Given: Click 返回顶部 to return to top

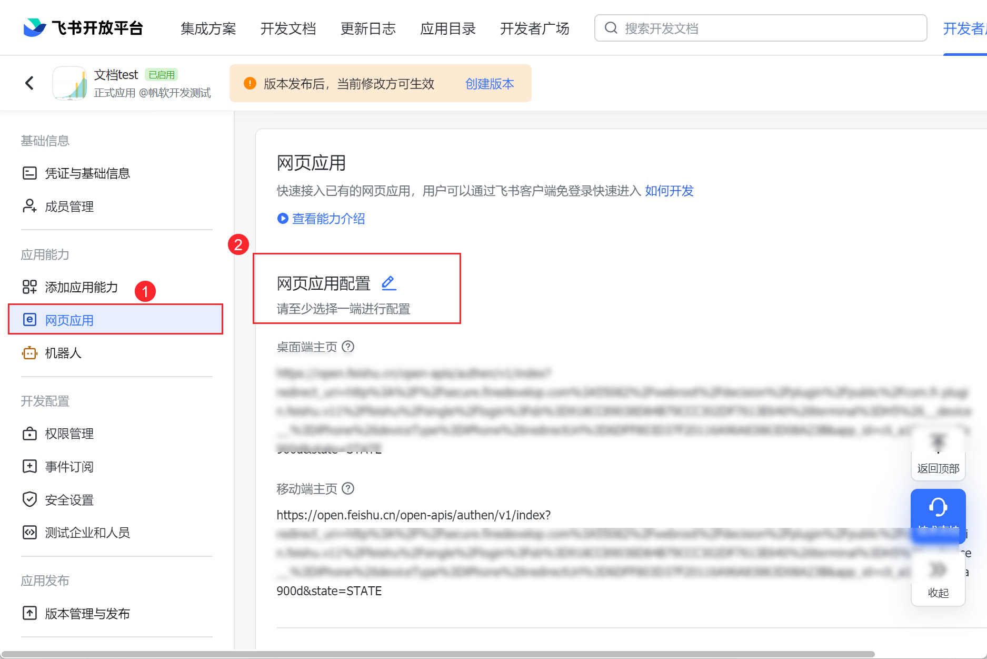Looking at the screenshot, I should (x=938, y=455).
